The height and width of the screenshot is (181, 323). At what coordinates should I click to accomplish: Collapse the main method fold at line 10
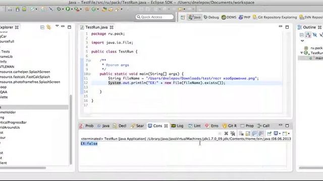coord(89,74)
